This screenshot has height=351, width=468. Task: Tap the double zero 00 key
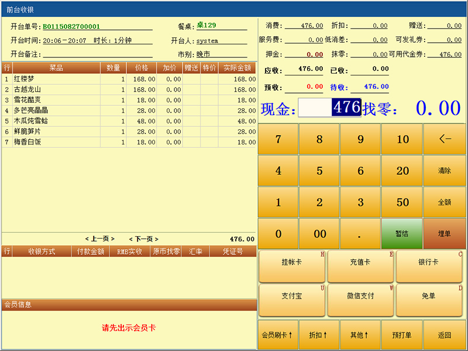pyautogui.click(x=319, y=233)
